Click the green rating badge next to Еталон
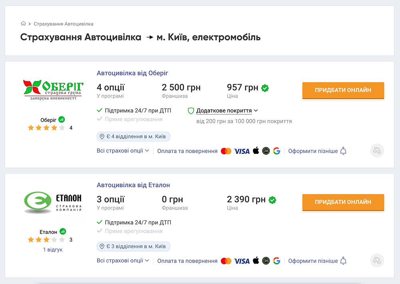This screenshot has height=284, width=400. click(x=63, y=232)
